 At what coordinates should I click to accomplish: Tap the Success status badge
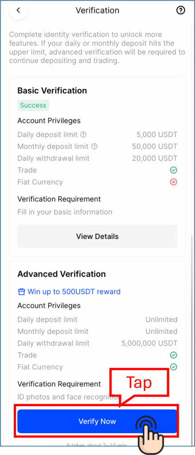pos(33,105)
